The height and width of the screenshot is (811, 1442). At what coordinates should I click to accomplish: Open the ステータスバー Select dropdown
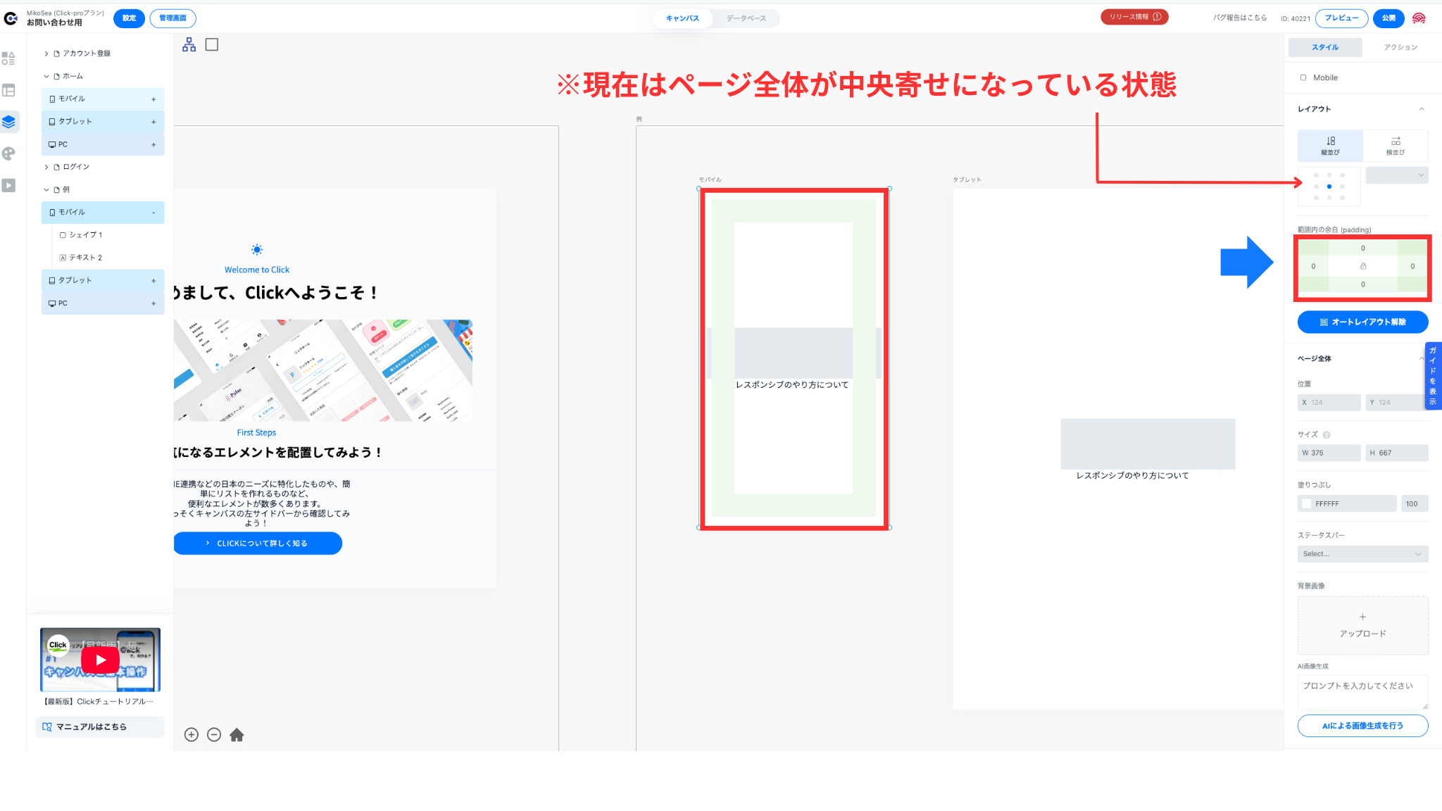click(1362, 554)
